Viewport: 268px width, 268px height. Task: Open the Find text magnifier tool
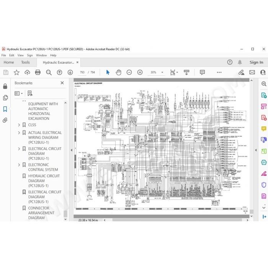[49, 72]
